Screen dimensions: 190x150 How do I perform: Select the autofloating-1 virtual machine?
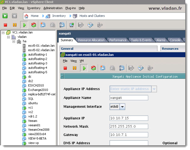point(37,55)
